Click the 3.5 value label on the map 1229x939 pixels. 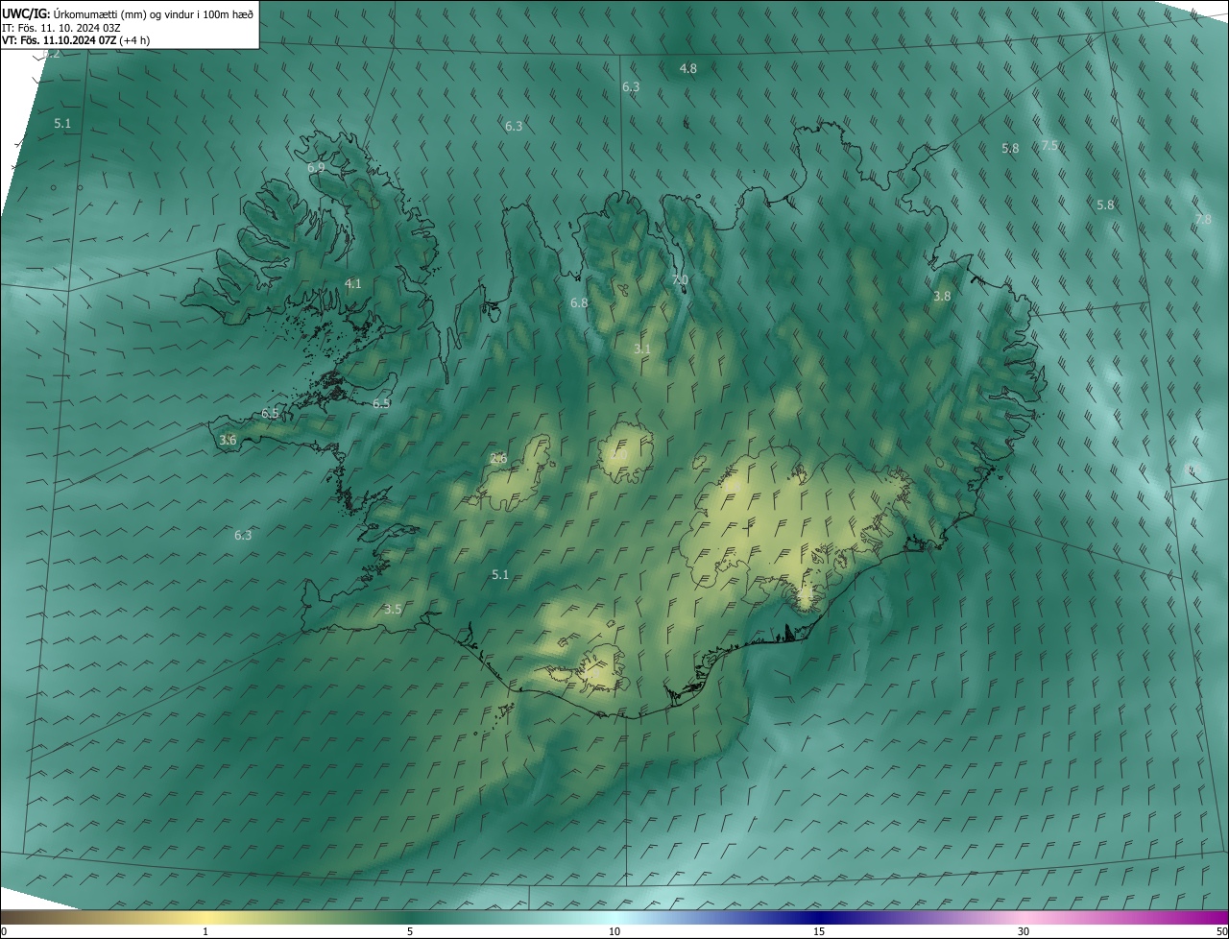(393, 609)
